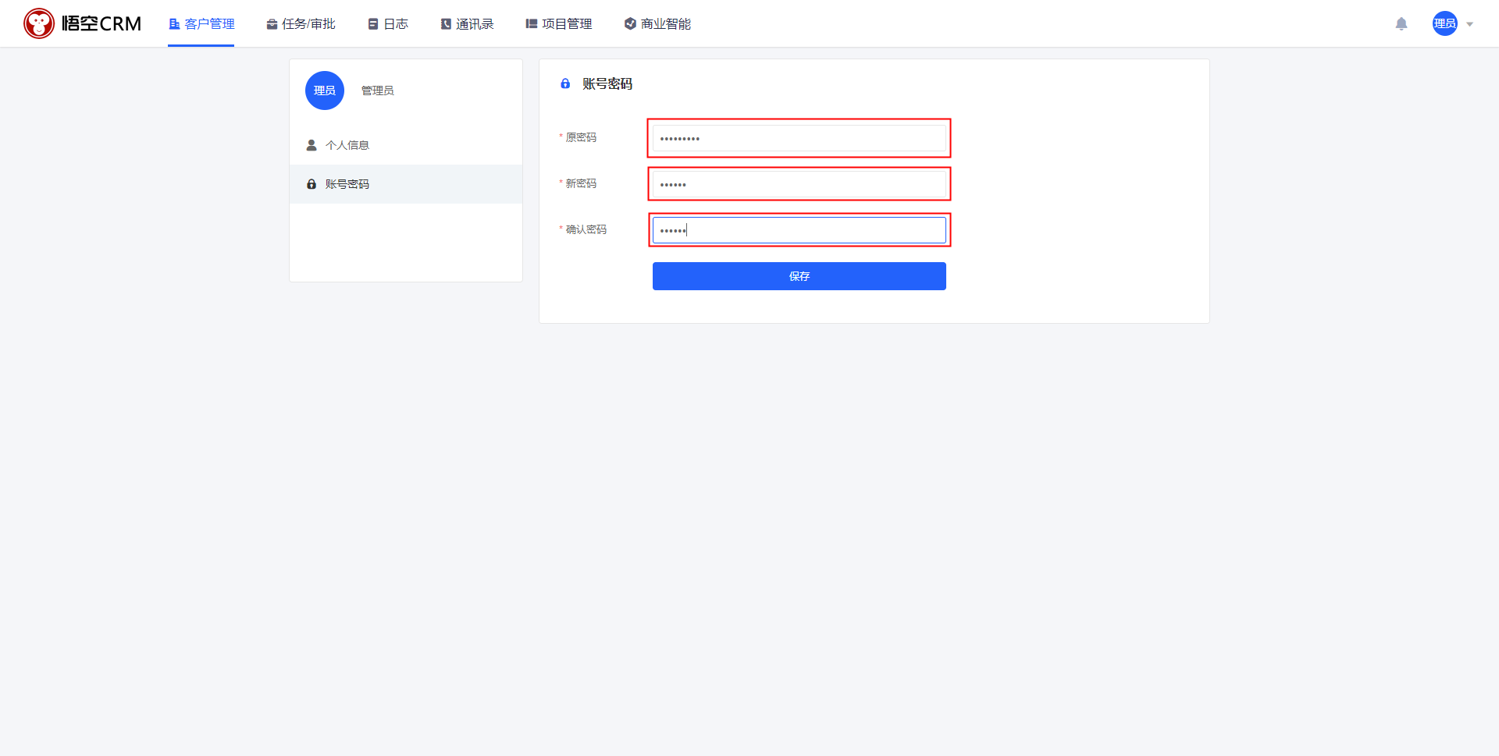This screenshot has width=1499, height=756.
Task: Open the 客户管理 nav tab
Action: click(x=201, y=24)
